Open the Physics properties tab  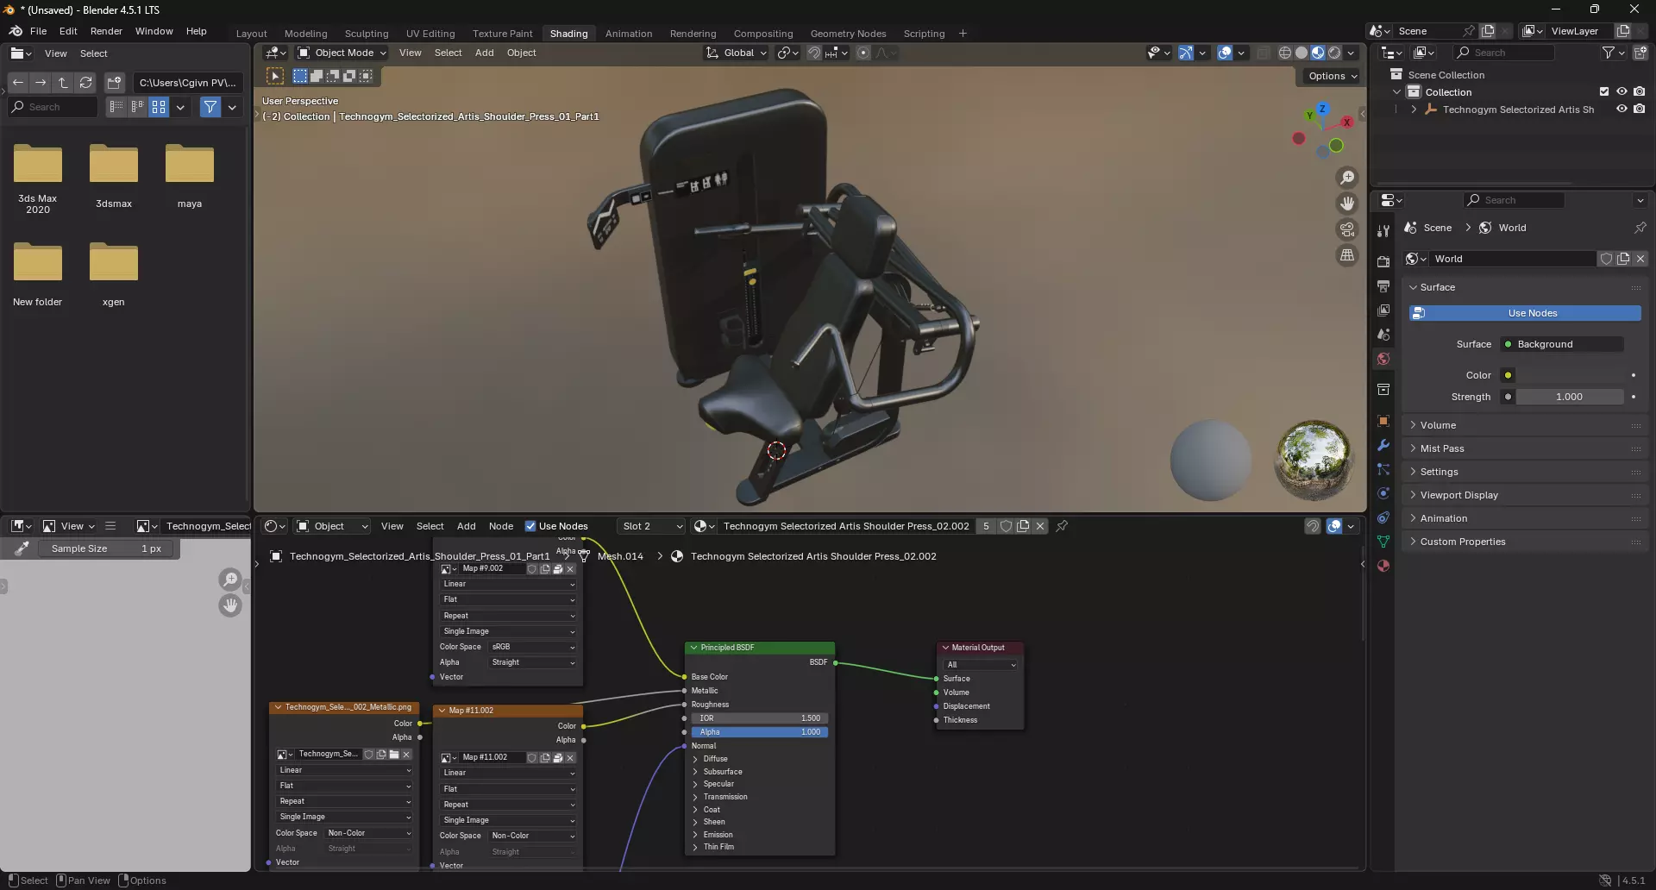coord(1383,493)
